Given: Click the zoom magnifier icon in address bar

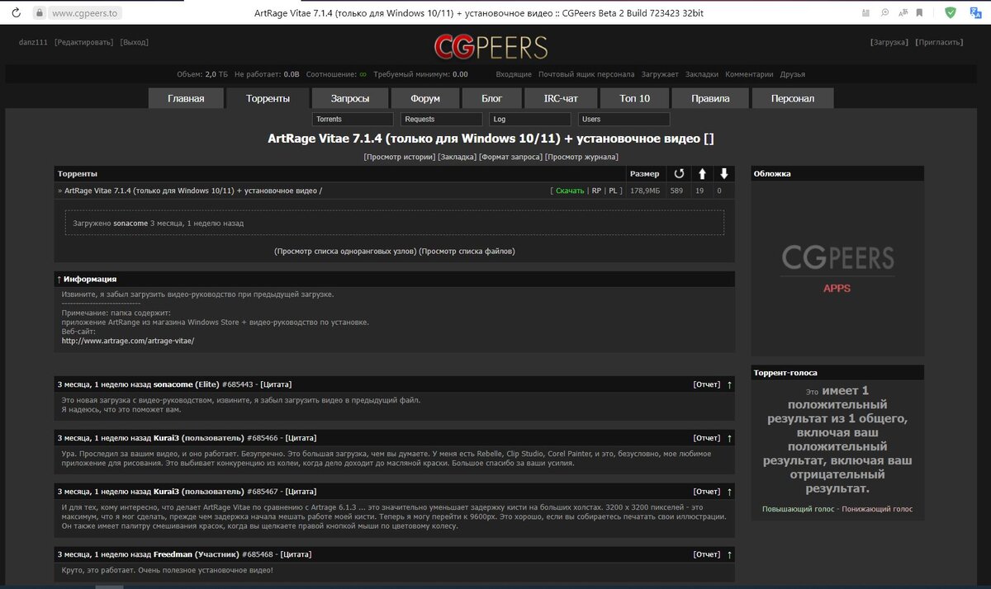Looking at the screenshot, I should pos(885,12).
